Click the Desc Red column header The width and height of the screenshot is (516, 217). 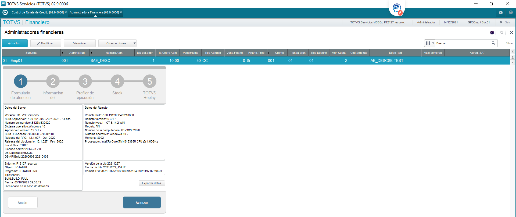(395, 53)
